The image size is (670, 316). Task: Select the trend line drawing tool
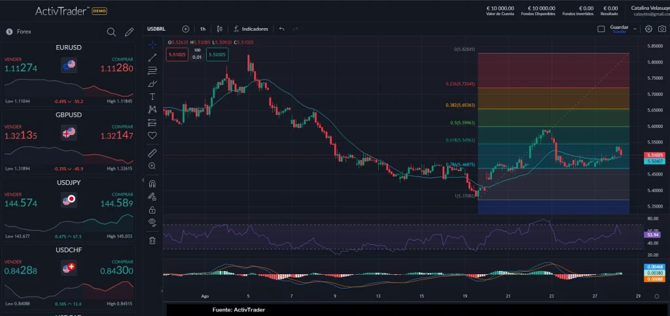coord(152,57)
